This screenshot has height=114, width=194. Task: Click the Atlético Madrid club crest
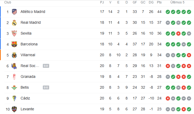pyautogui.click(x=14, y=12)
